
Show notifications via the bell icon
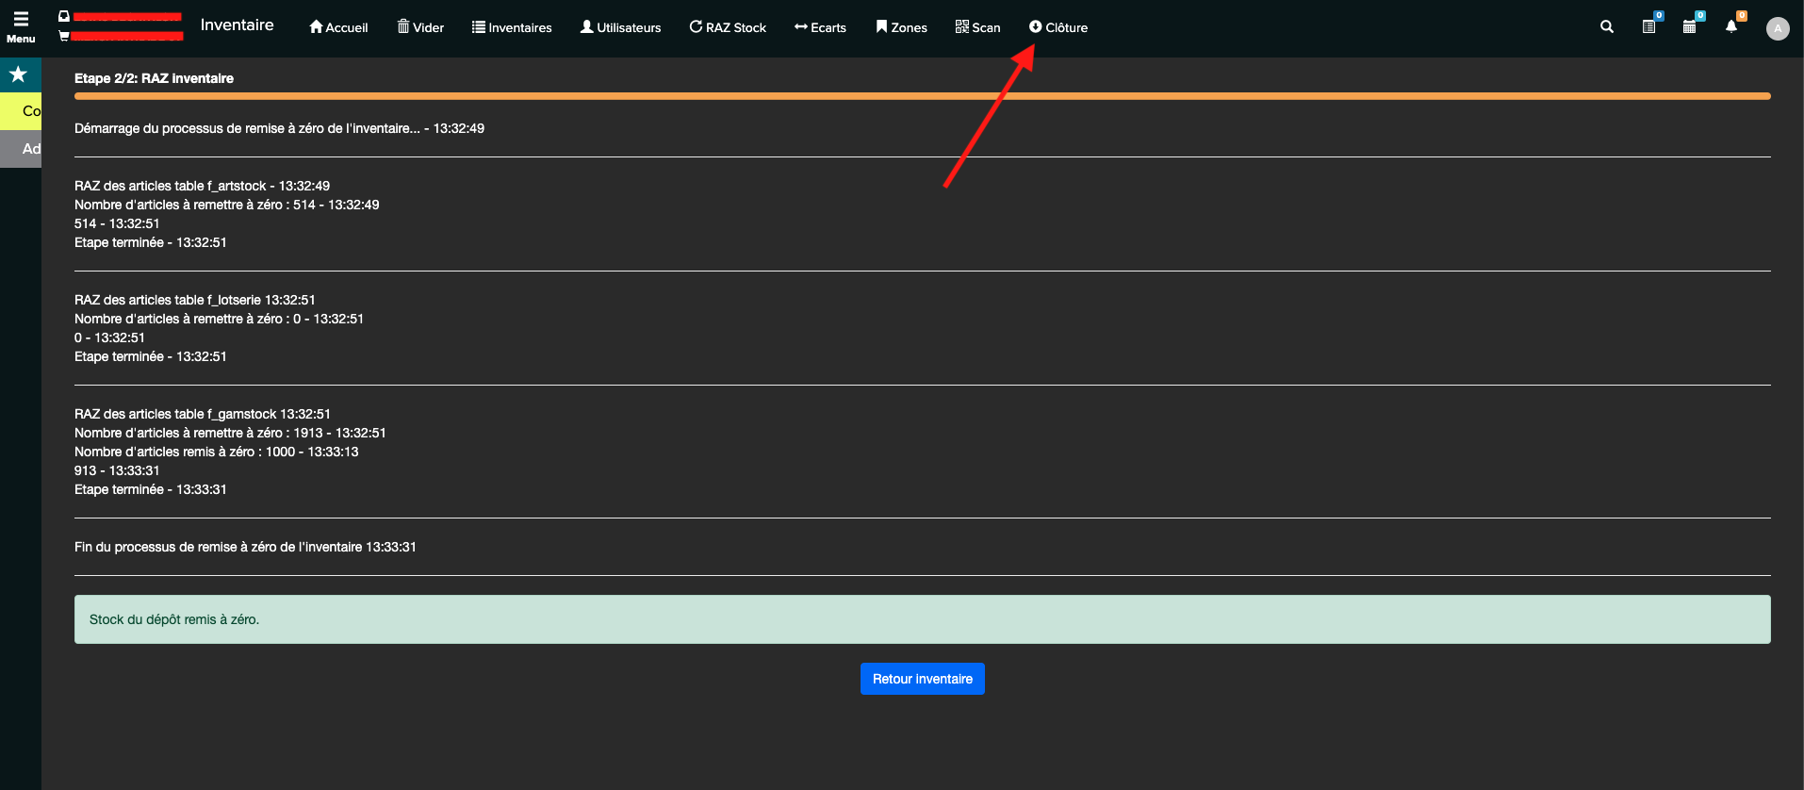coord(1731,27)
